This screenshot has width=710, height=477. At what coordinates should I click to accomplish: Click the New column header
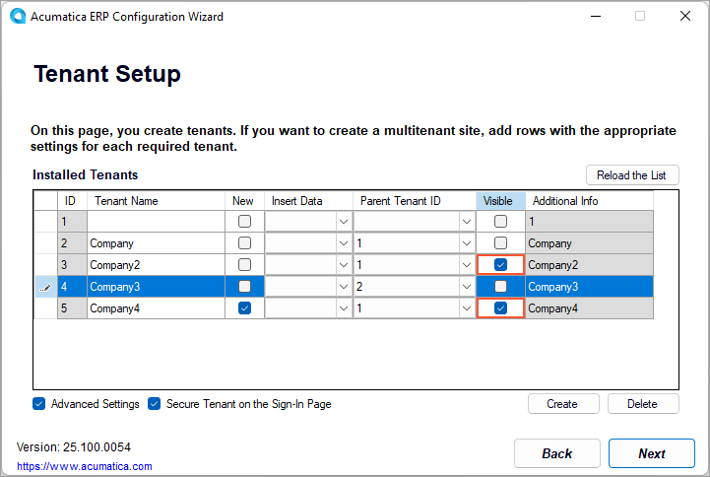click(244, 201)
